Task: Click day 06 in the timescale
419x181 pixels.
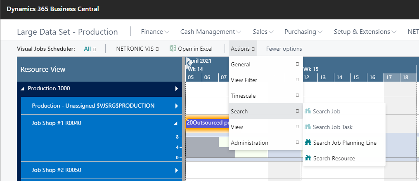Action: pyautogui.click(x=207, y=78)
